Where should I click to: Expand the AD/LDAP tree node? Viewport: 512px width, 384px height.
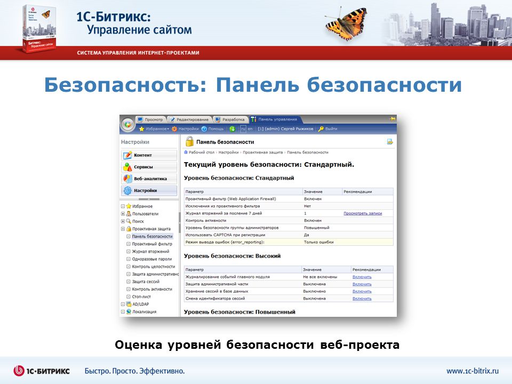coord(123,305)
